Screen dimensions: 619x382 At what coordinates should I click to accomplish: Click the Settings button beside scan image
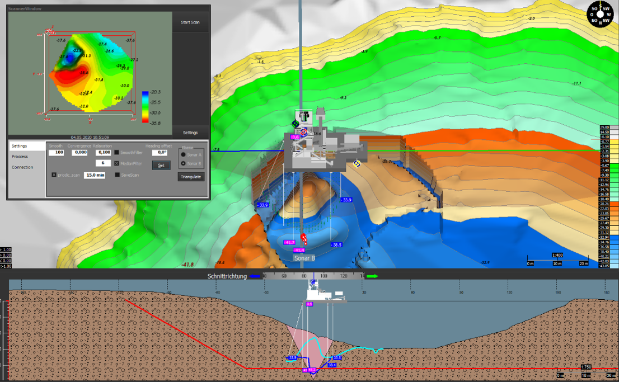coord(190,133)
